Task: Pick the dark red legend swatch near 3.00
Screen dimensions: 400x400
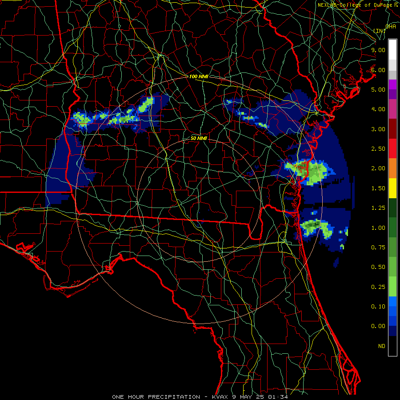Action: [392, 129]
